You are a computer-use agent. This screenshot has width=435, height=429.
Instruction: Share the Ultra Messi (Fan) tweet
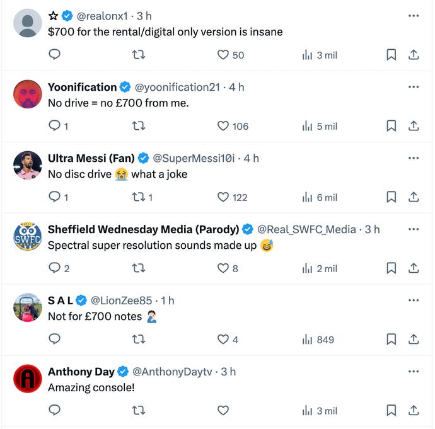click(x=414, y=197)
